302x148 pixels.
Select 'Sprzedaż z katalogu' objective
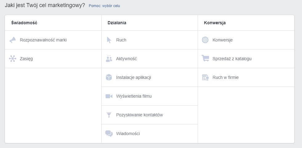(232, 59)
